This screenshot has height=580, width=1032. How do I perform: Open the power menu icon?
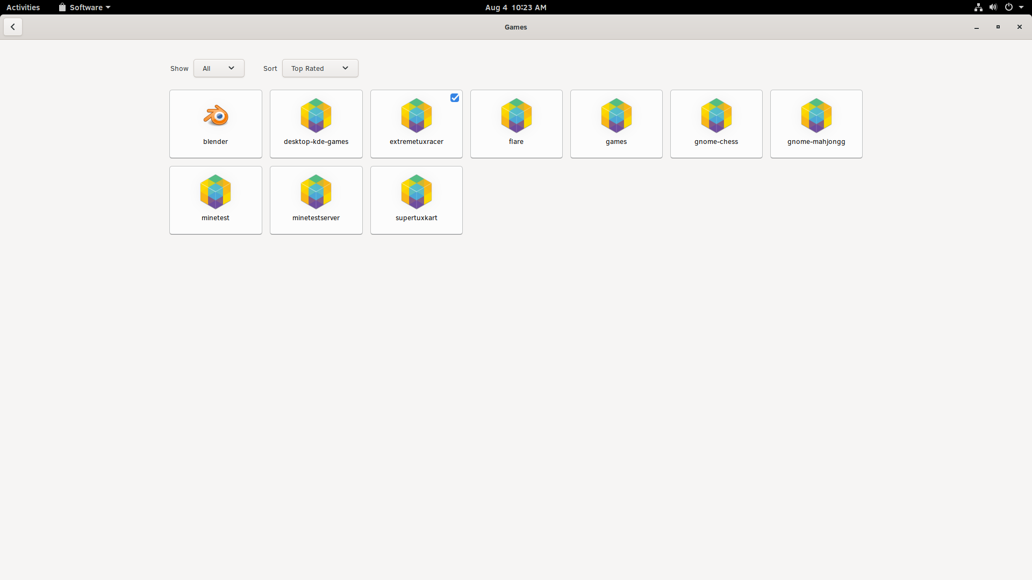[1009, 8]
